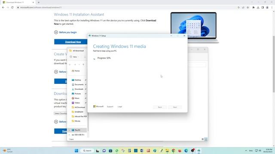Open SHABNAM folder in sidebar
Viewport: 275px width, 154px height.
click(x=77, y=112)
